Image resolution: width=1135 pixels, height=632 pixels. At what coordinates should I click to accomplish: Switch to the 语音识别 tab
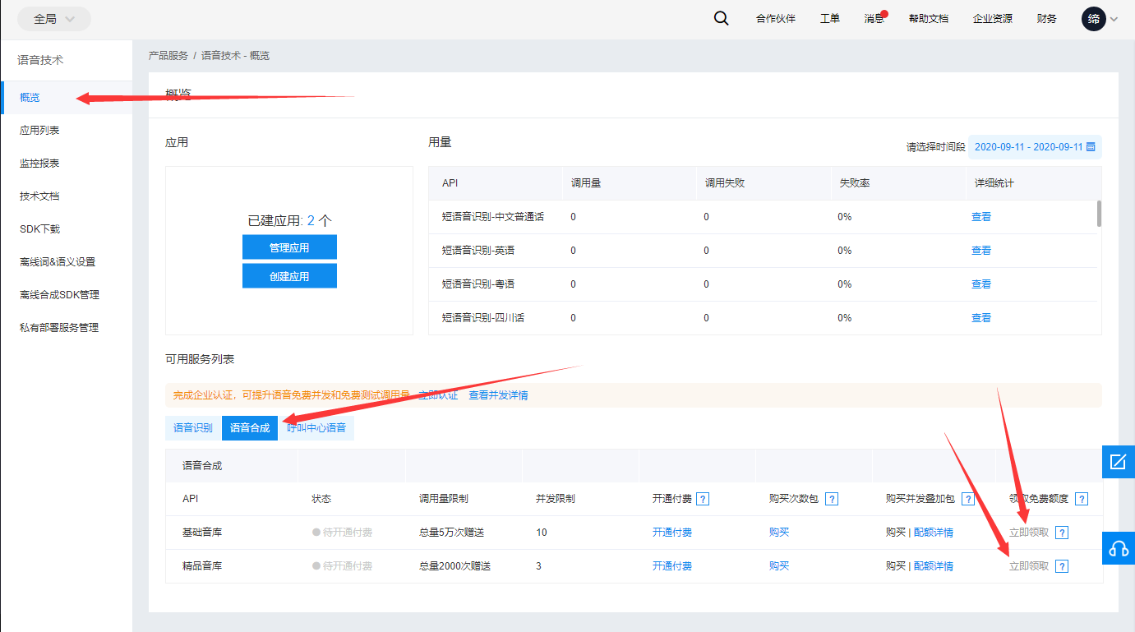(192, 428)
